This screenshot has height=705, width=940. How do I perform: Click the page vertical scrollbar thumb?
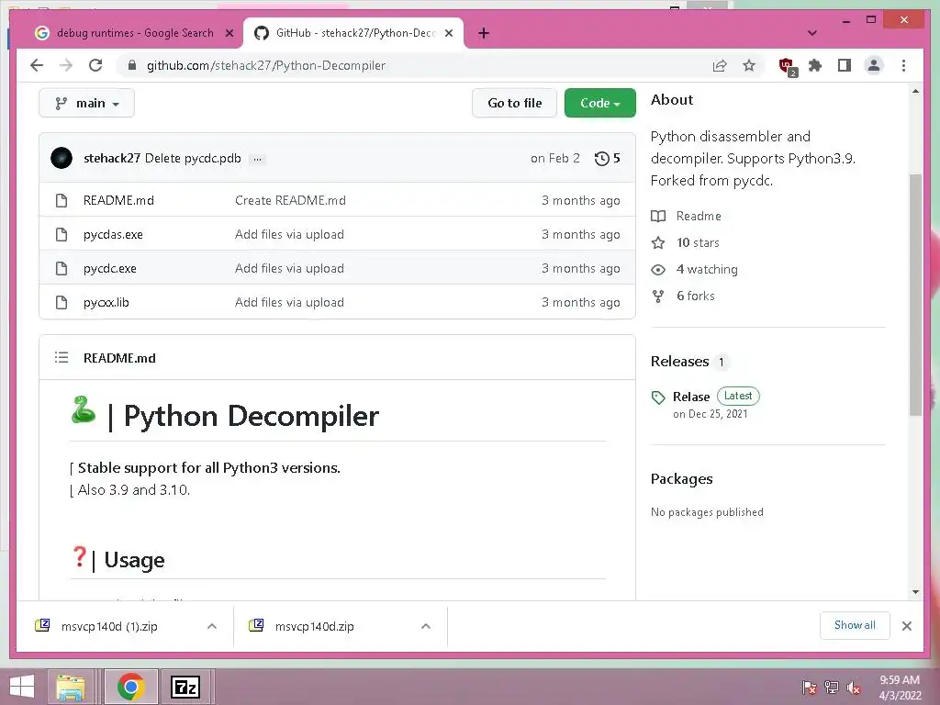pyautogui.click(x=915, y=294)
